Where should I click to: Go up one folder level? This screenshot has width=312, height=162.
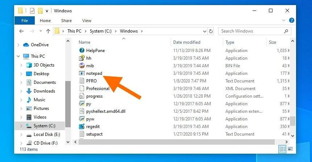point(48,31)
